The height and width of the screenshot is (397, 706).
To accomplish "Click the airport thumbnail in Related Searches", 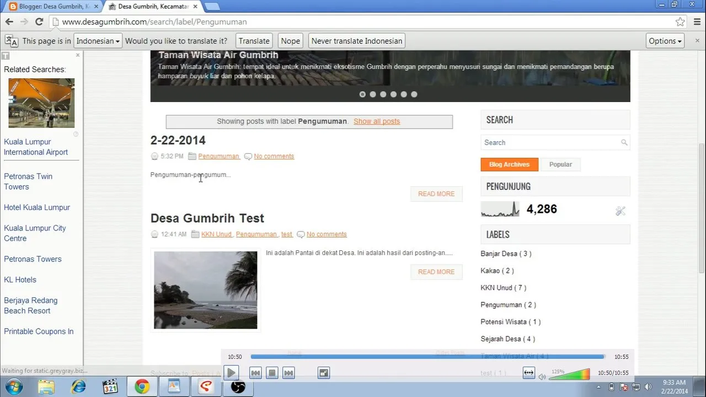I will point(41,103).
